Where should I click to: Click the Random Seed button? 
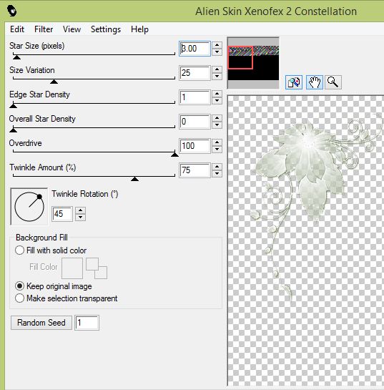[41, 323]
